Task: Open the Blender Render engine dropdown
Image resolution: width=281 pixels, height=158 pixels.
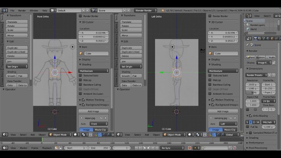Action: (x=145, y=11)
